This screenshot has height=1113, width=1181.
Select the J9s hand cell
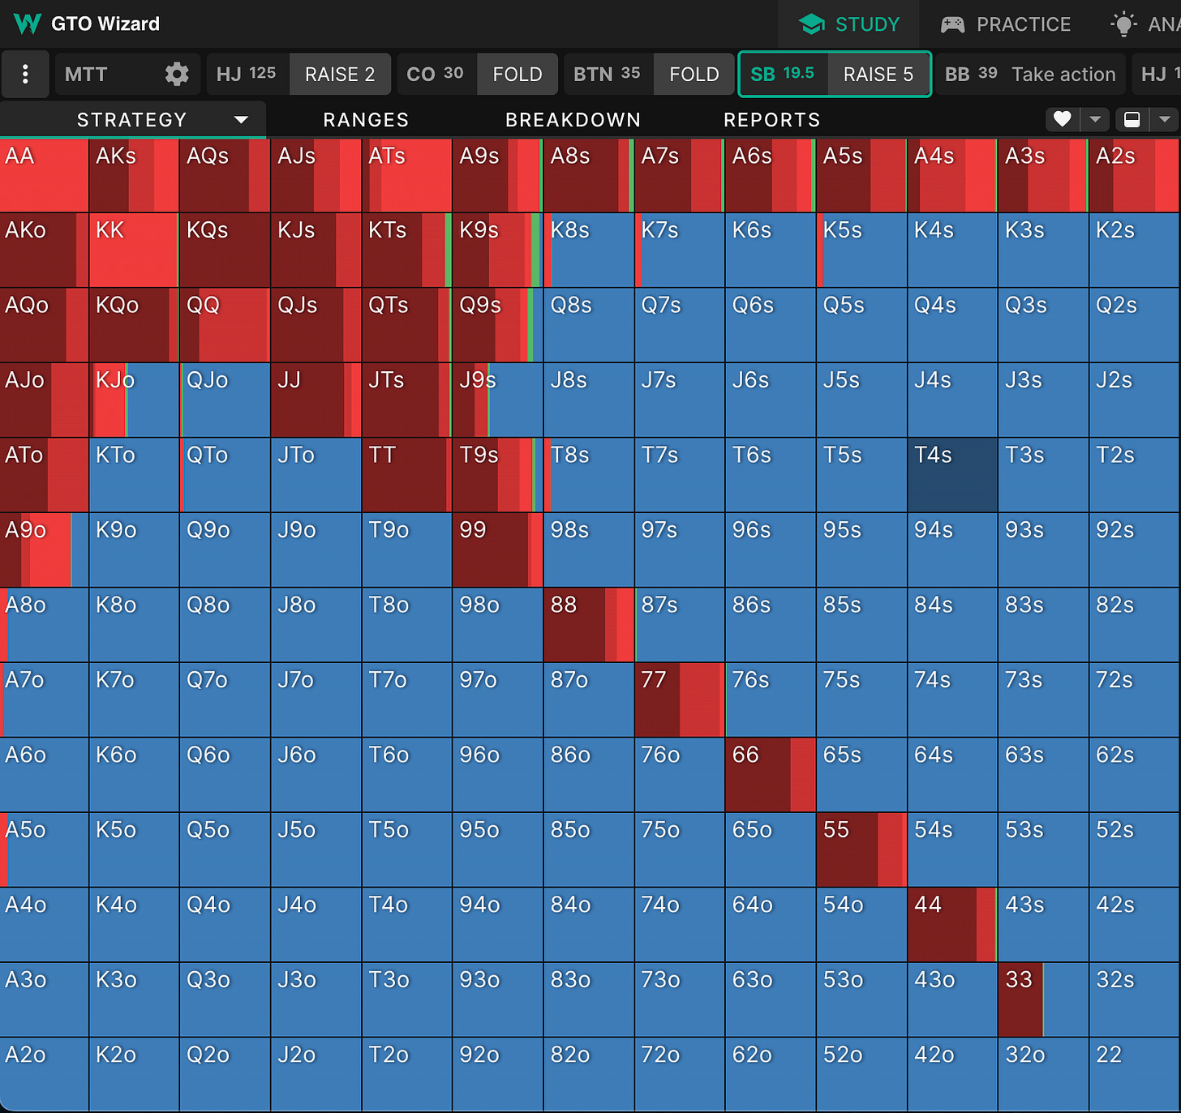pyautogui.click(x=497, y=400)
